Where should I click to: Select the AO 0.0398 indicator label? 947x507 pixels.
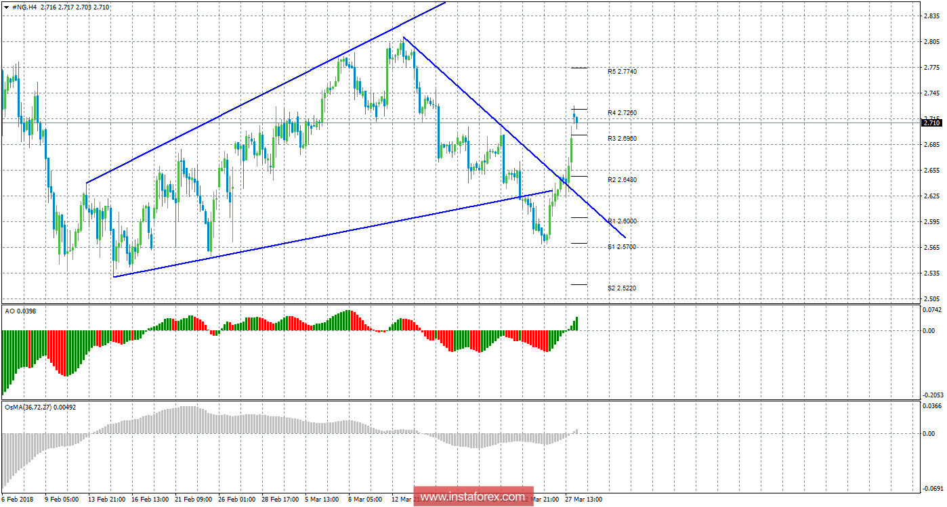(19, 310)
